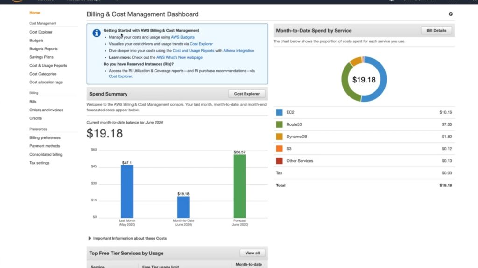Click the blue EC2 color swatch
The height and width of the screenshot is (268, 478).
[279, 112]
